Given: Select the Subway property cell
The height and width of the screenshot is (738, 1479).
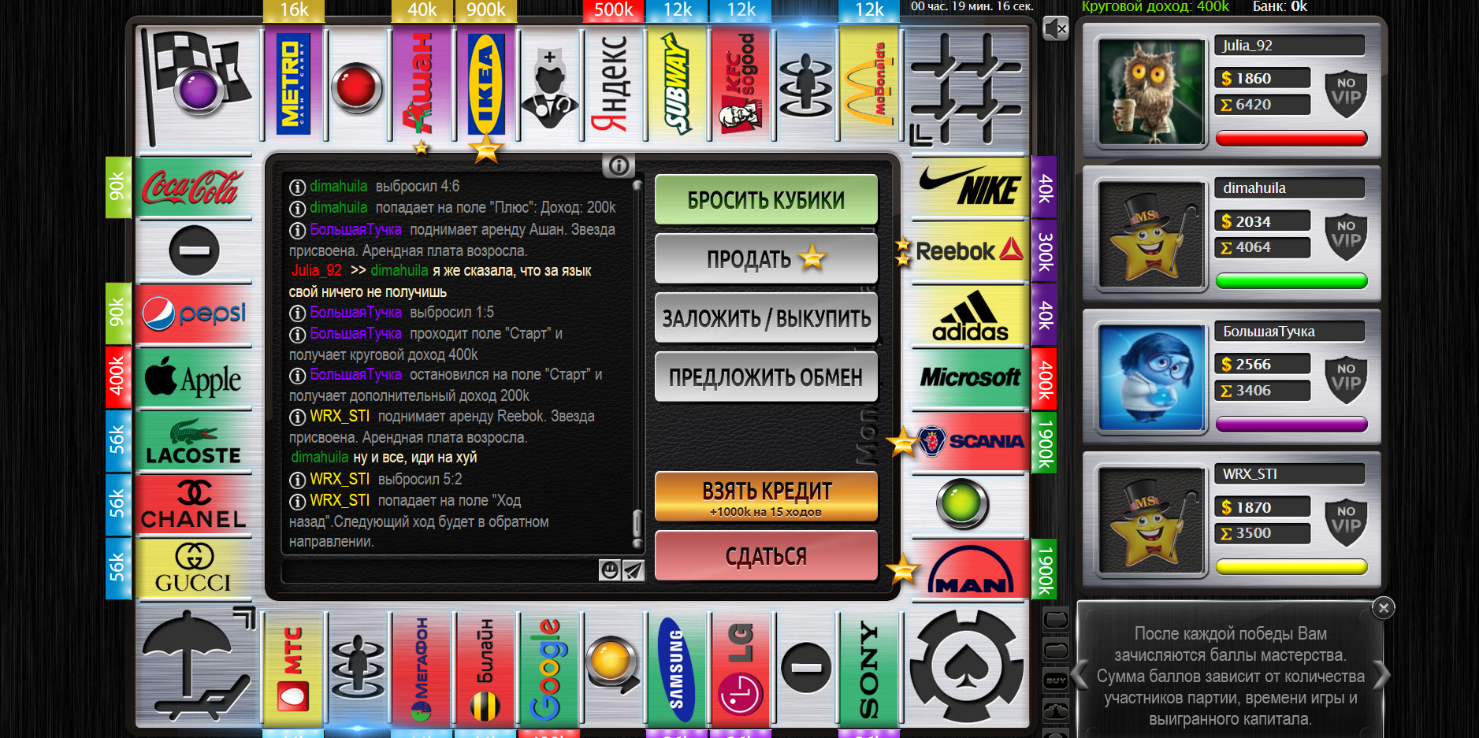Looking at the screenshot, I should [x=678, y=84].
